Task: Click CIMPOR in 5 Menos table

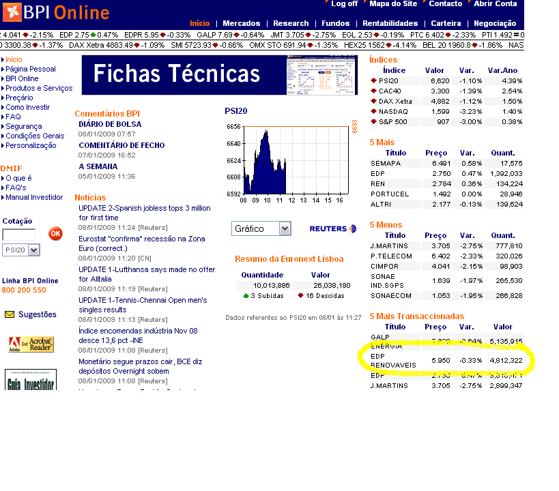Action: click(x=385, y=267)
